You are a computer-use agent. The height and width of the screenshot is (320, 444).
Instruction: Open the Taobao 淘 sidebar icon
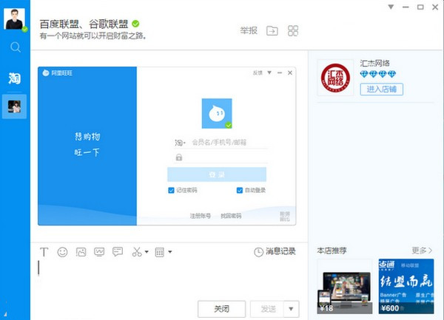[x=15, y=78]
